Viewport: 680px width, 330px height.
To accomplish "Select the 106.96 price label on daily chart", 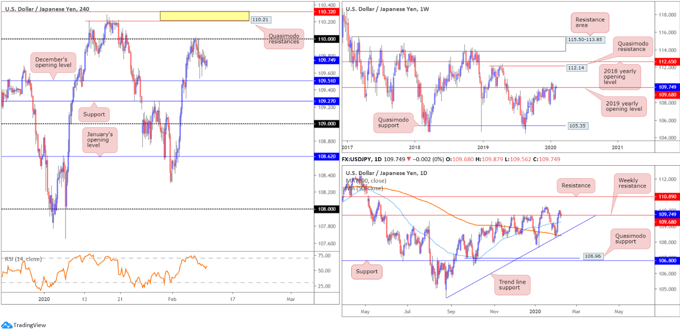I will tap(593, 257).
